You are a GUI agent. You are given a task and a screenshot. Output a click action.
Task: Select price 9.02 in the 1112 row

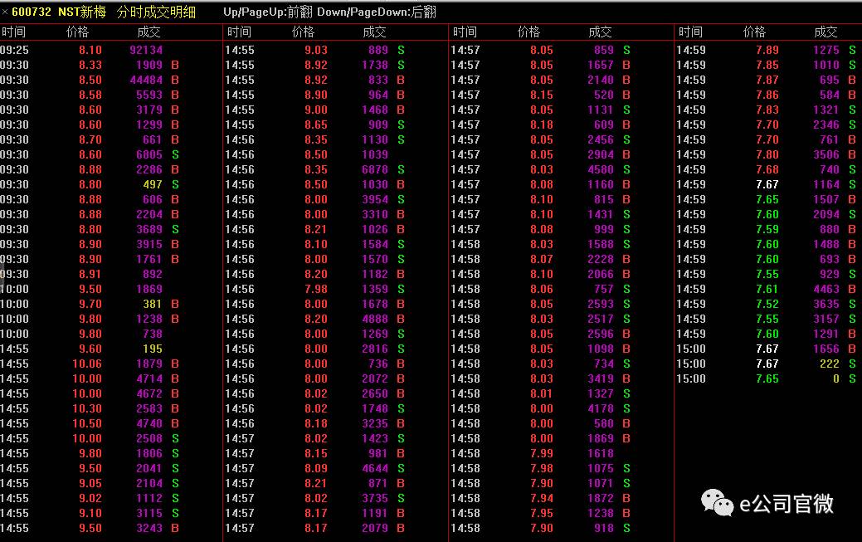pyautogui.click(x=90, y=498)
